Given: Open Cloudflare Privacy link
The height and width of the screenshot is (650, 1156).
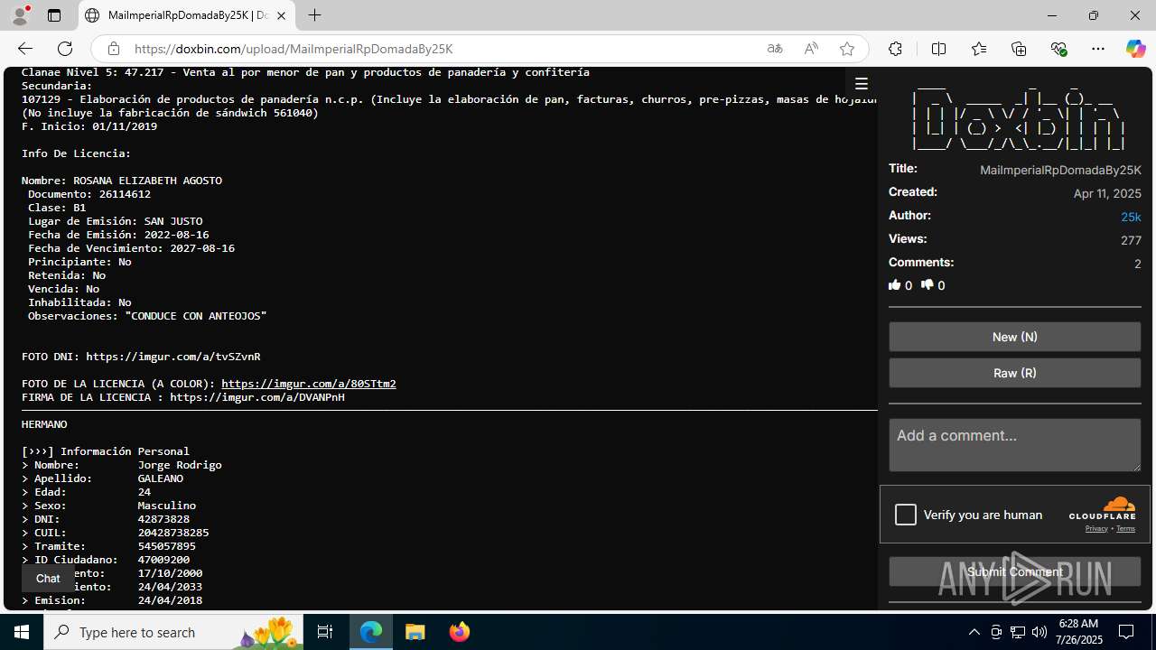Looking at the screenshot, I should click(x=1096, y=529).
